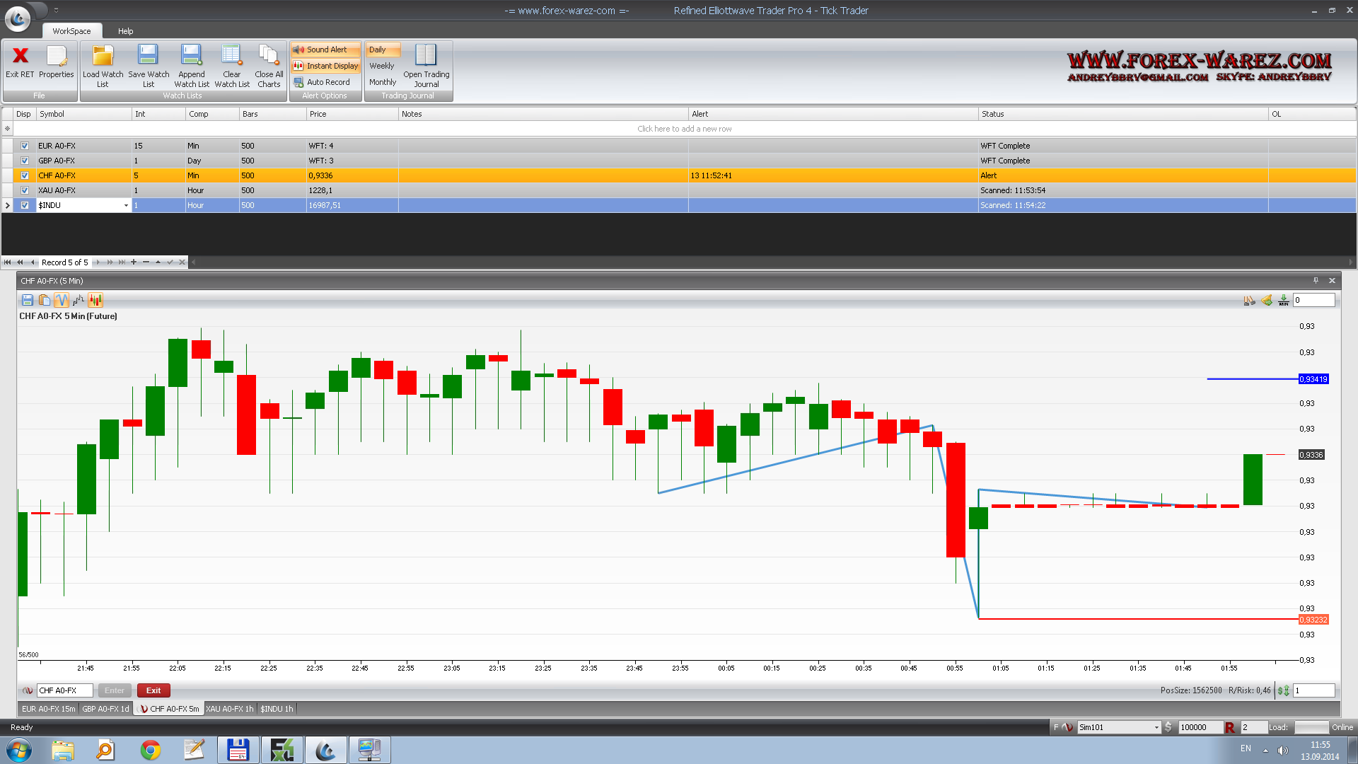Open Trading Journal icon
This screenshot has height=764, width=1358.
tap(426, 57)
